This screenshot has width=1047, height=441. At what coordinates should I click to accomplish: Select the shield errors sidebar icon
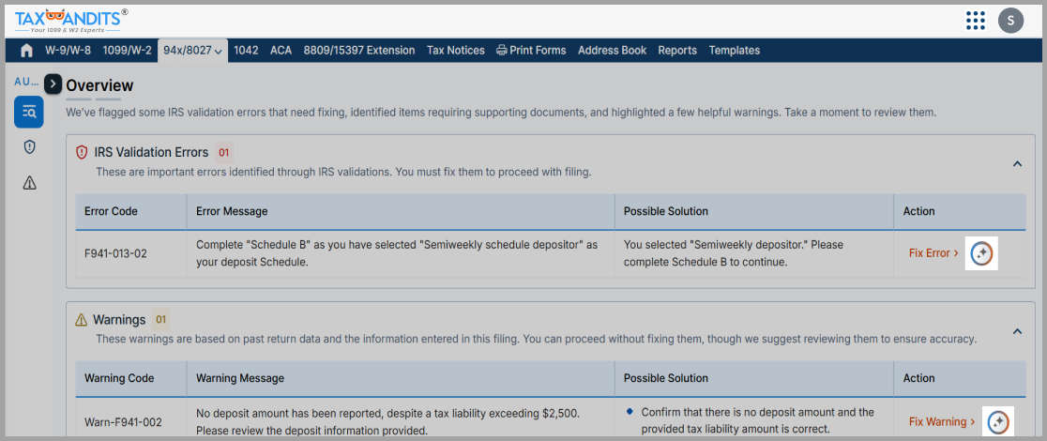pyautogui.click(x=29, y=147)
